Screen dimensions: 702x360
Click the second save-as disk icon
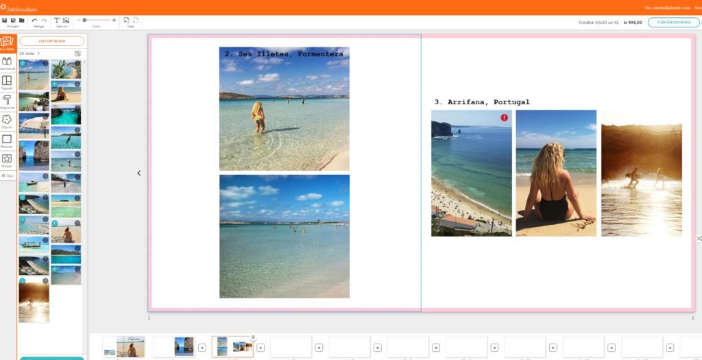tap(13, 21)
